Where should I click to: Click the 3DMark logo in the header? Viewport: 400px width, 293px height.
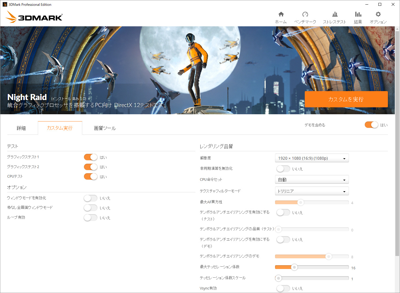tap(34, 17)
